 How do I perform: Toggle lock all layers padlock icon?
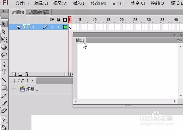pos(59,20)
